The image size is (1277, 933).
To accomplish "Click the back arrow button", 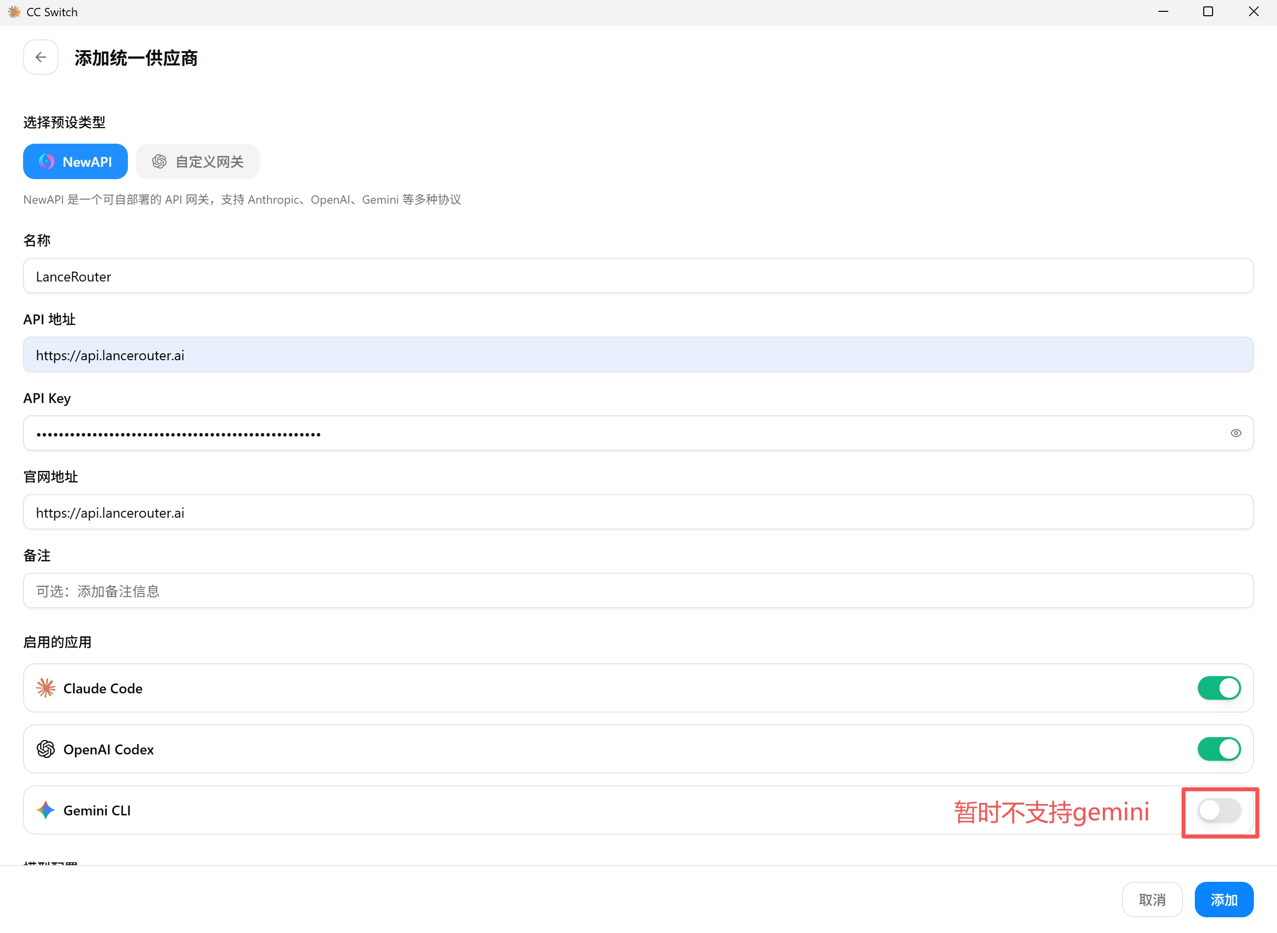I will click(x=41, y=57).
